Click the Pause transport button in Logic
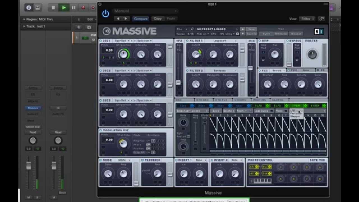 [74, 8]
